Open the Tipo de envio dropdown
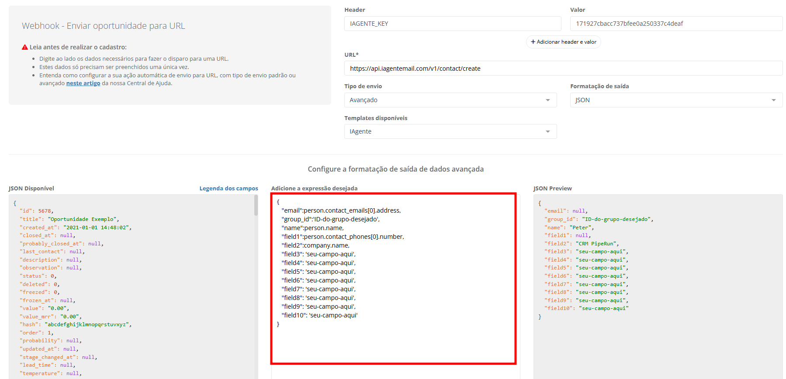786x379 pixels. click(x=450, y=100)
